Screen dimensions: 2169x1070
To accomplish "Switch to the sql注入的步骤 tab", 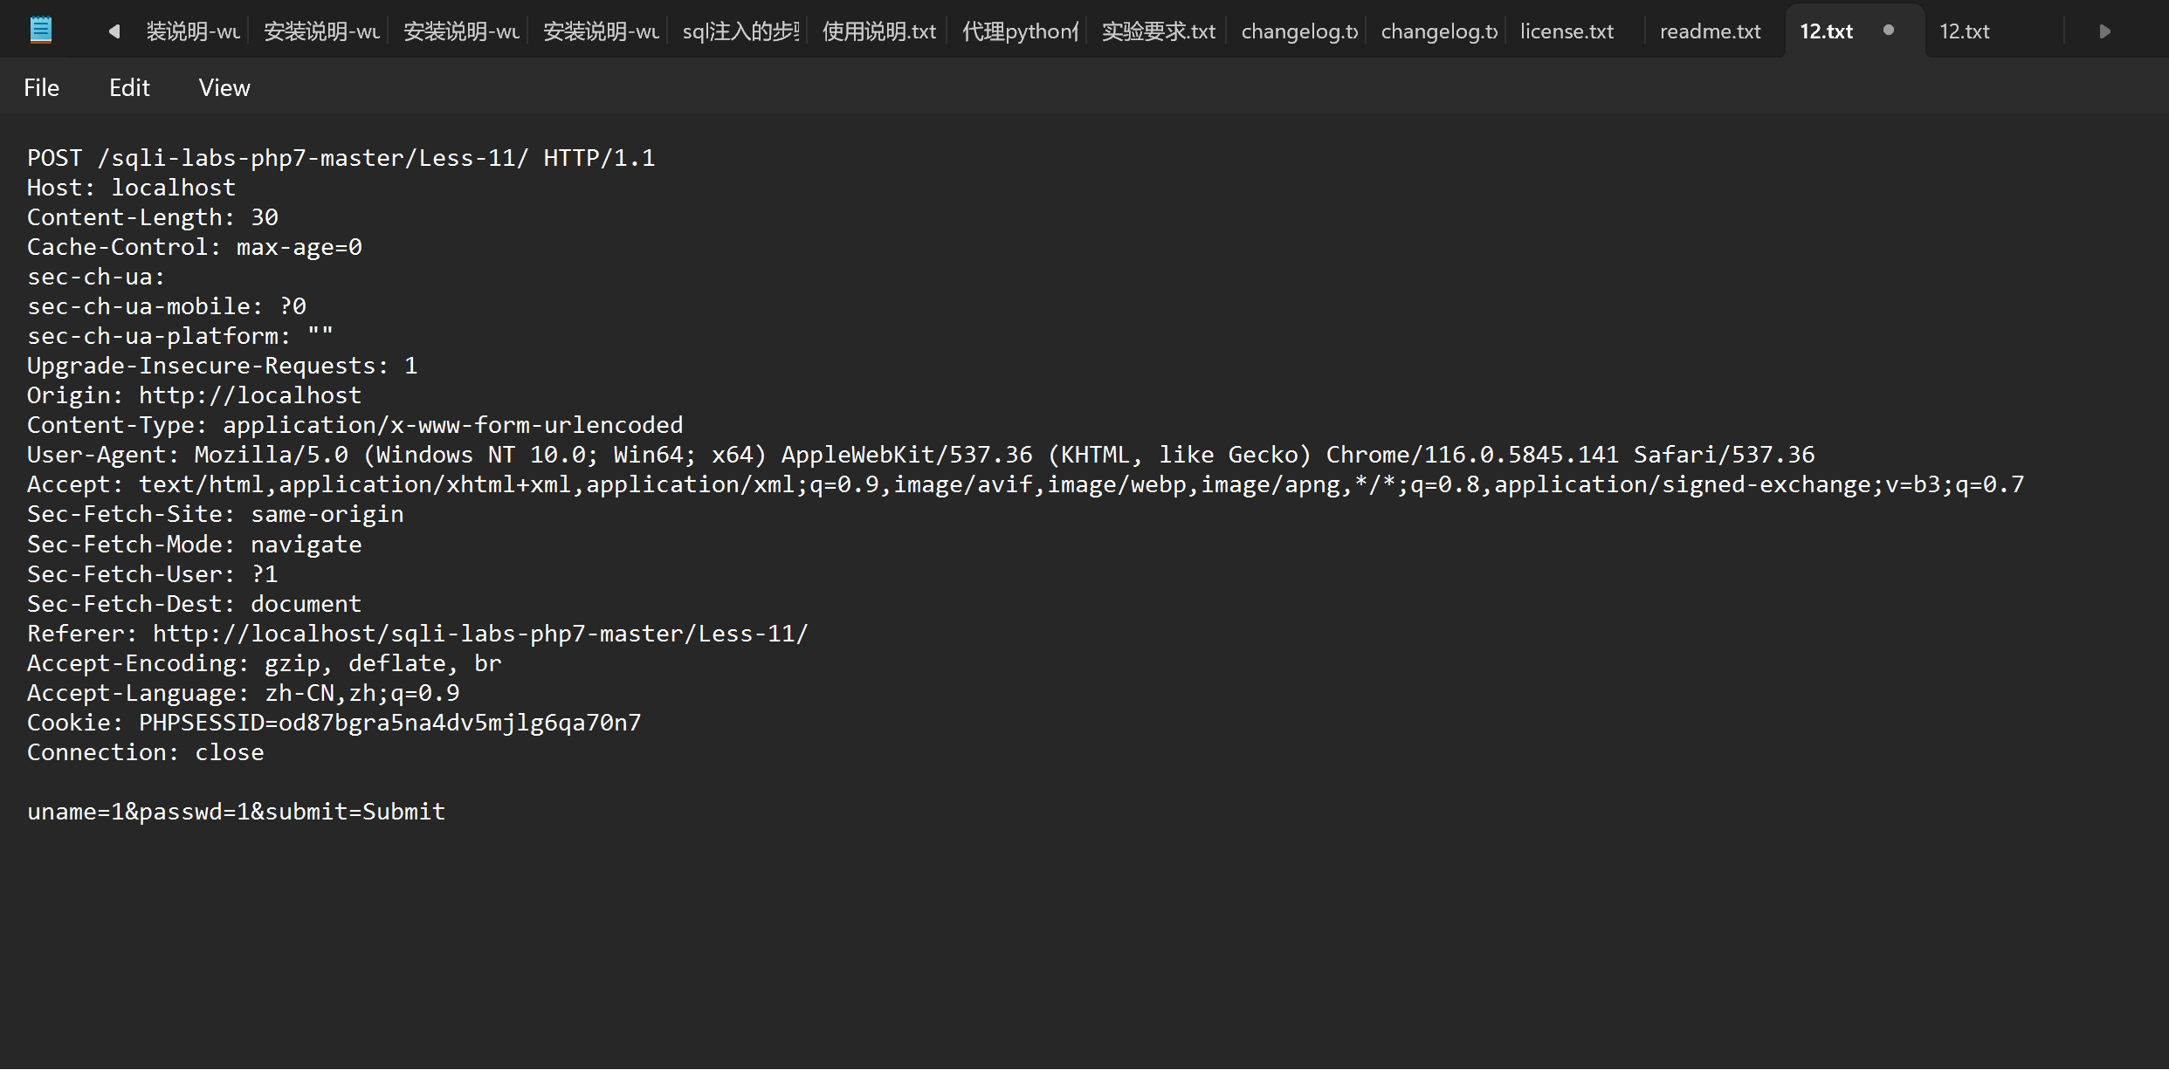I will point(740,31).
